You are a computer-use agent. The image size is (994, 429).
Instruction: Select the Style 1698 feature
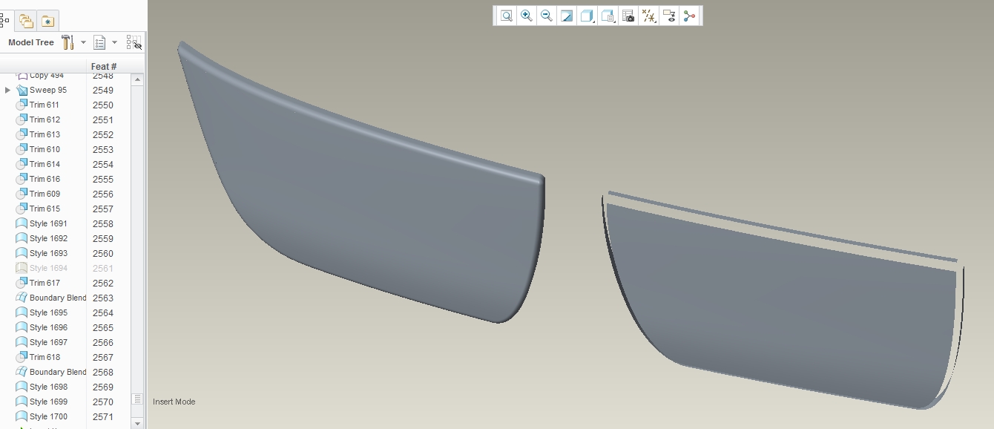[x=48, y=387]
